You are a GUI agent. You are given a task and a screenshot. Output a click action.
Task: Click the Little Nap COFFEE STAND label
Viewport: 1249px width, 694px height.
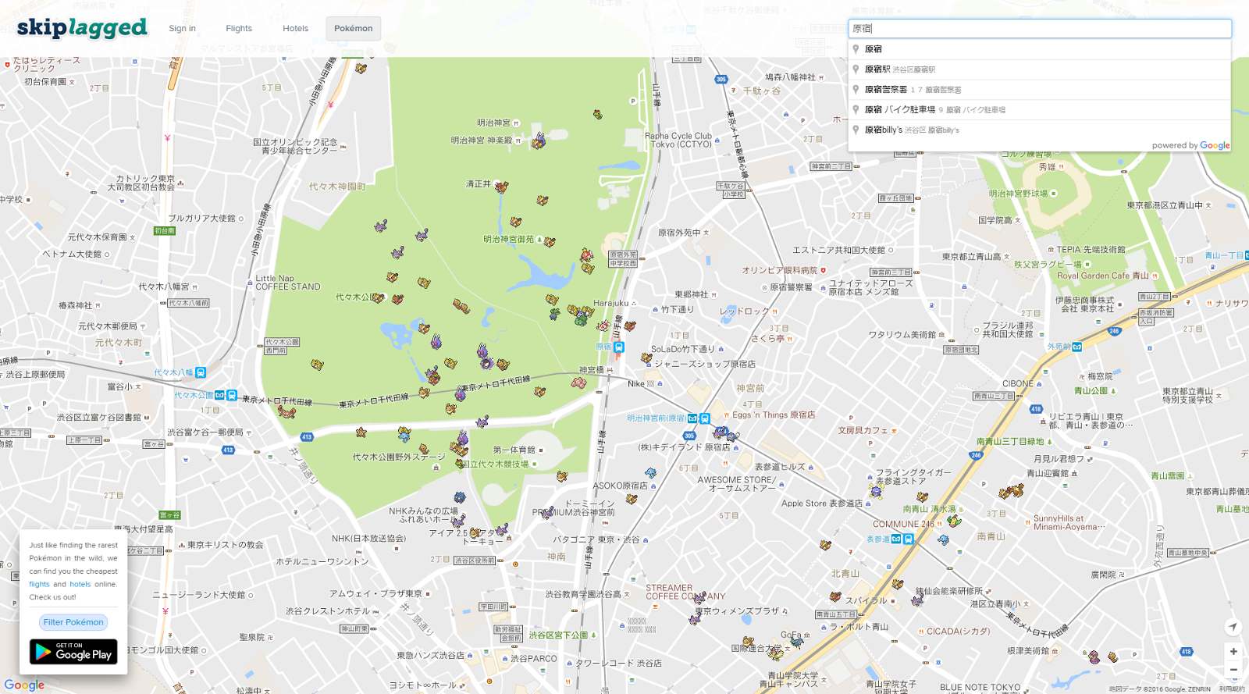coord(288,283)
